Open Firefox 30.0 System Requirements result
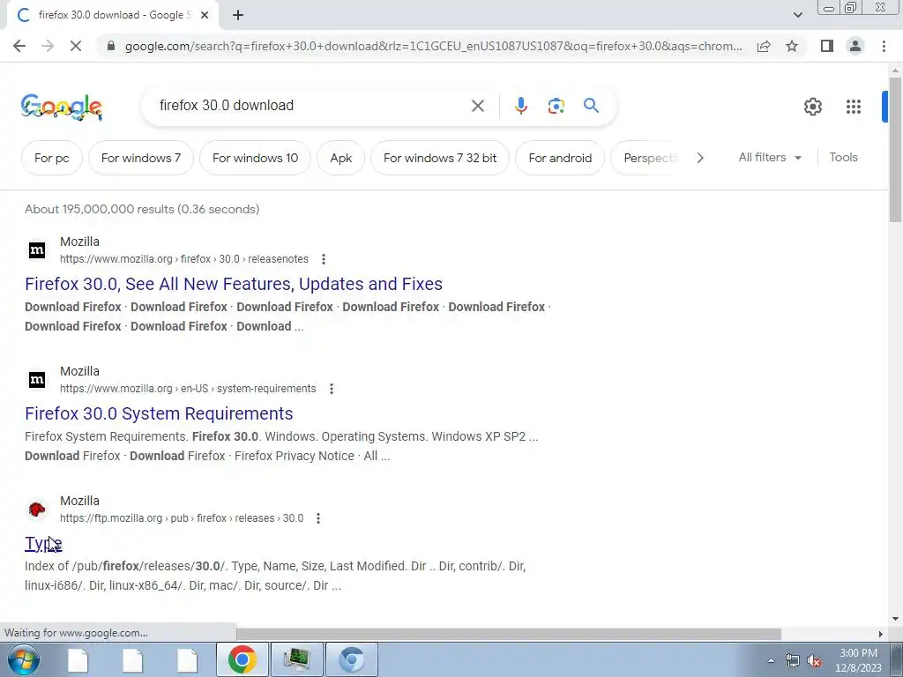The width and height of the screenshot is (903, 677). [159, 413]
